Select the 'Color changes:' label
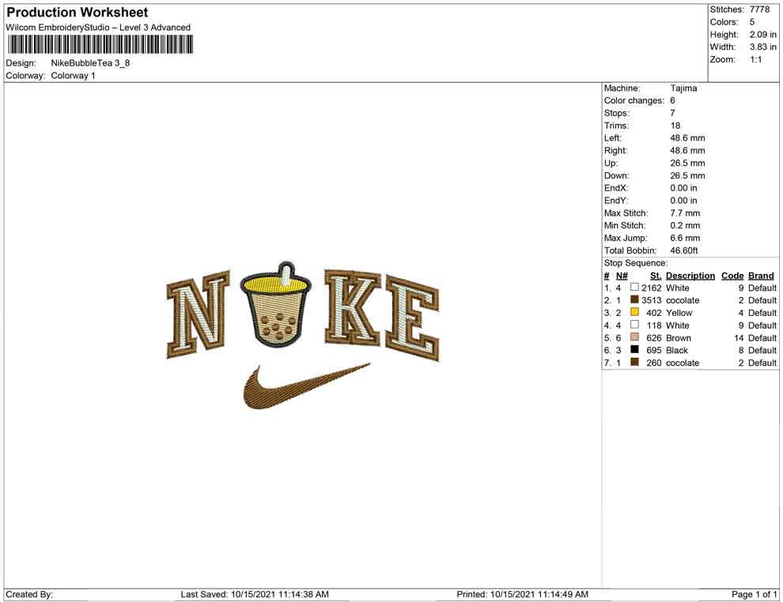Screen dimensions: 783x602 (634, 100)
